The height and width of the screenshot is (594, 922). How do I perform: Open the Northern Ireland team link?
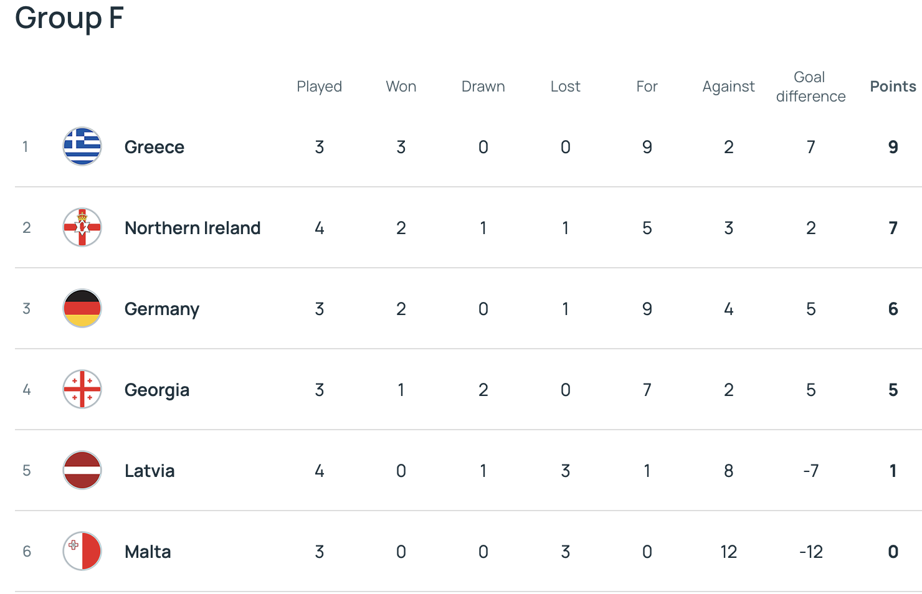pos(192,228)
